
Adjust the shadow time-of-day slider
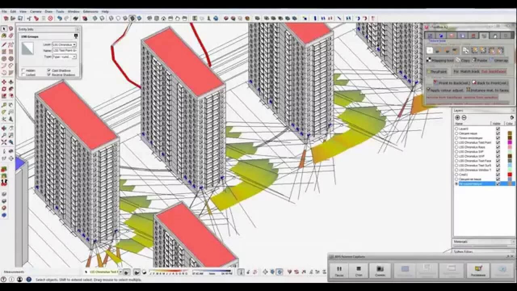(x=212, y=272)
